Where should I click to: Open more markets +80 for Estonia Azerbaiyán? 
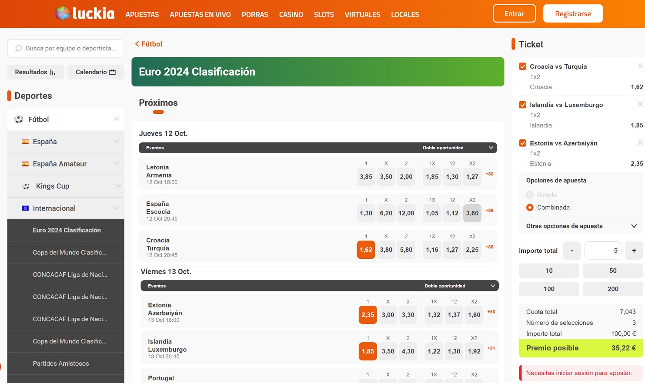point(491,312)
